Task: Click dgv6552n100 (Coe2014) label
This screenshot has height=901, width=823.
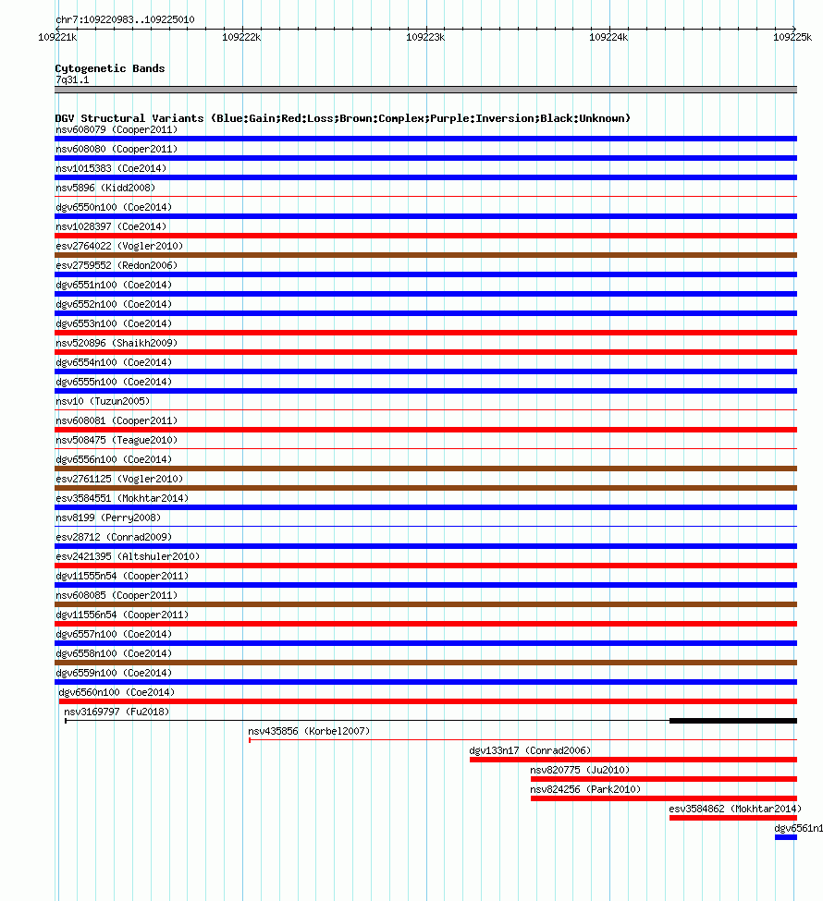Action: [x=114, y=305]
